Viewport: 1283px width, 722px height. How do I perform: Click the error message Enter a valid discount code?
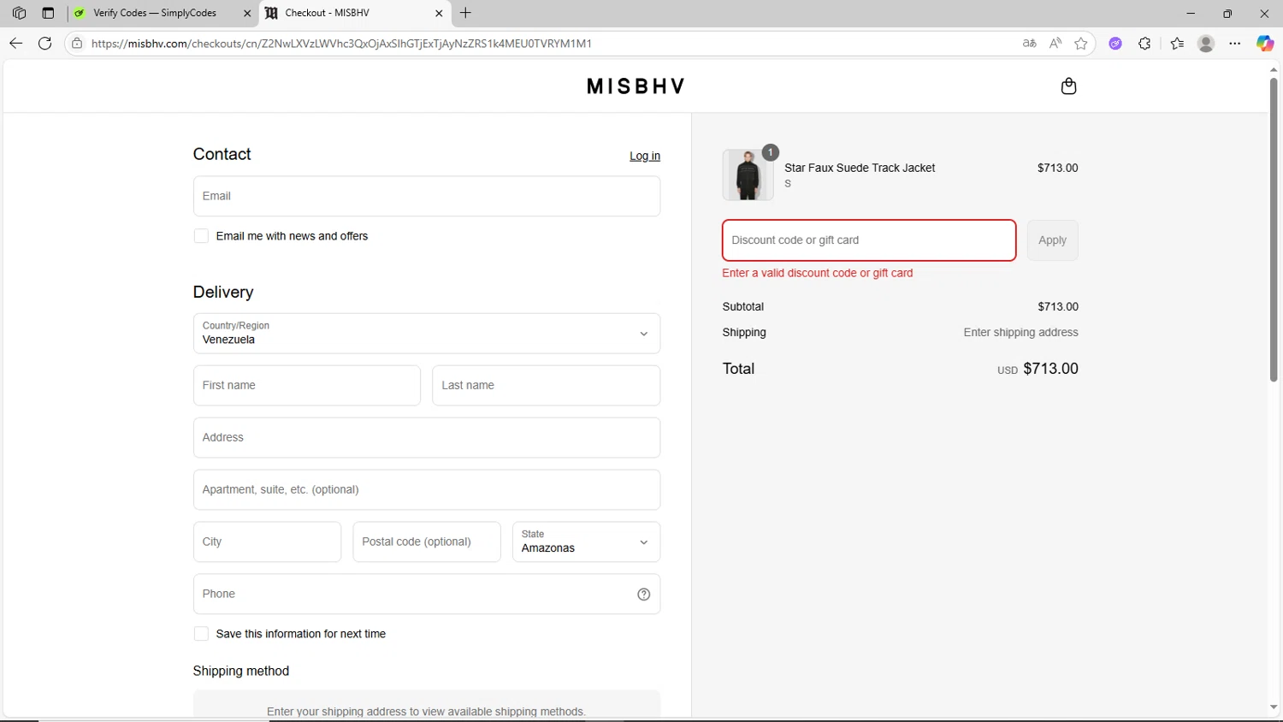click(x=817, y=274)
